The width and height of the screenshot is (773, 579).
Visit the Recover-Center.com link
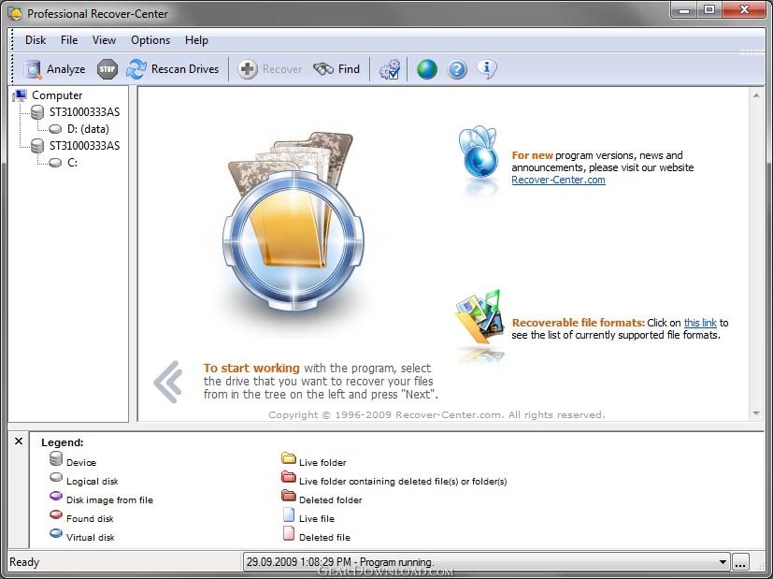point(558,180)
